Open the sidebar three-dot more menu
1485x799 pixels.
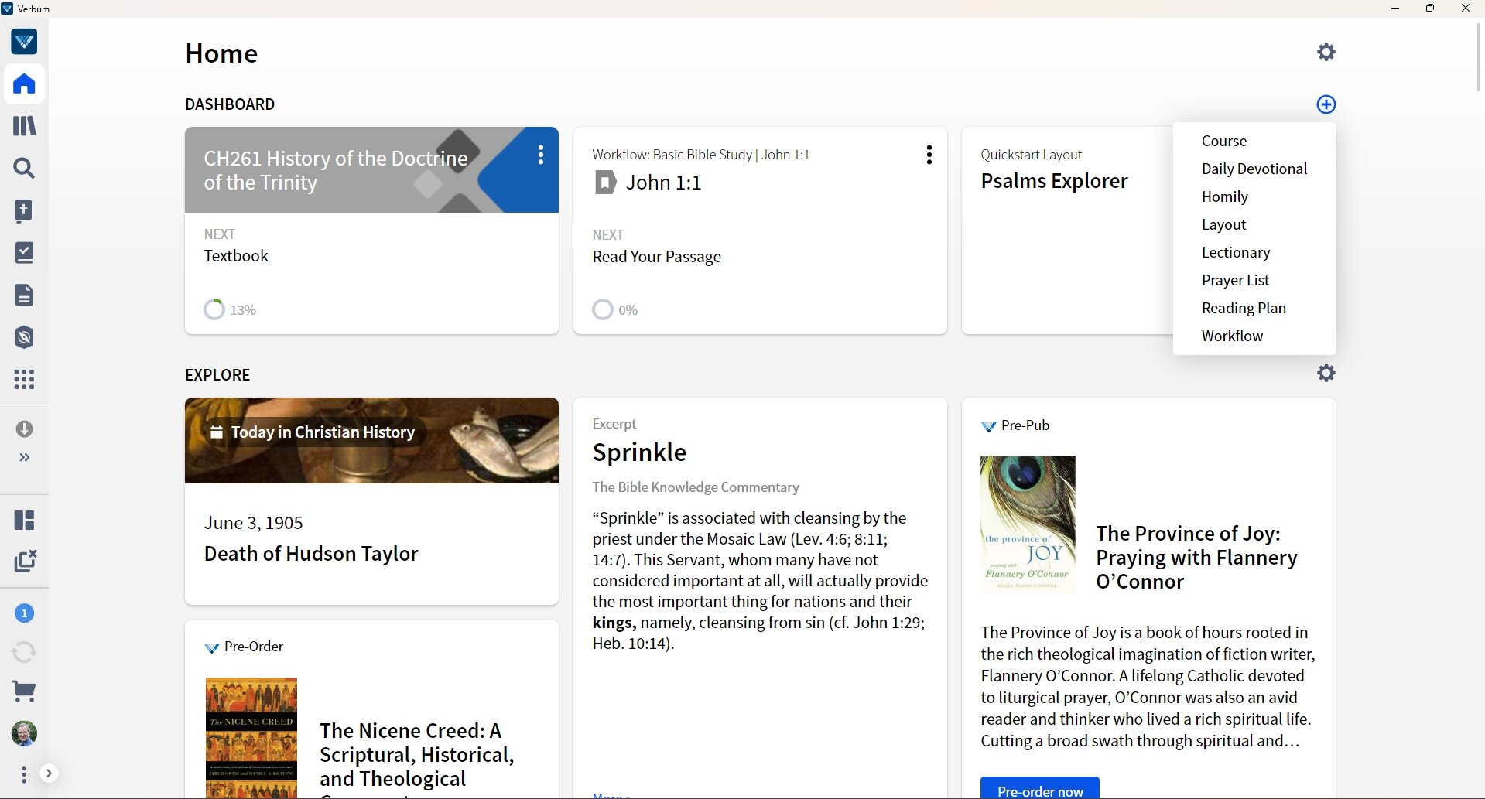[24, 773]
